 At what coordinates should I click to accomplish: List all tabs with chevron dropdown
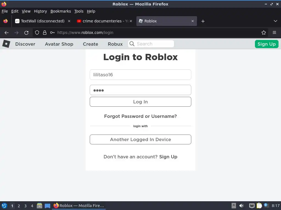coord(276,21)
